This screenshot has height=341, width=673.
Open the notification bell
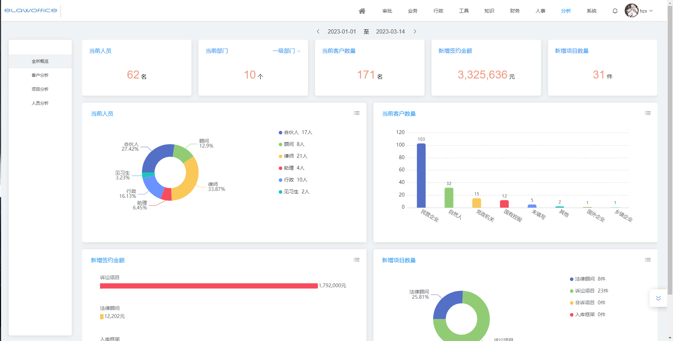coord(615,11)
